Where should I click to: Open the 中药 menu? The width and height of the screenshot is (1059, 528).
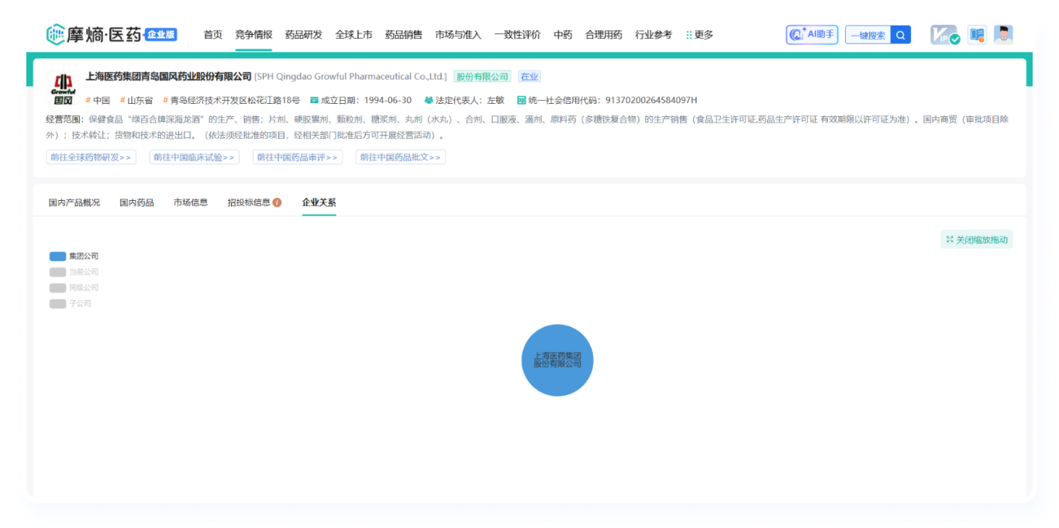tap(563, 35)
